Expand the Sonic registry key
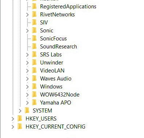This screenshot has height=138, width=144. (27, 31)
